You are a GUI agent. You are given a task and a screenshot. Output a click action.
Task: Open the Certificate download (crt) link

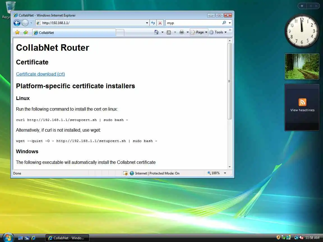40,74
